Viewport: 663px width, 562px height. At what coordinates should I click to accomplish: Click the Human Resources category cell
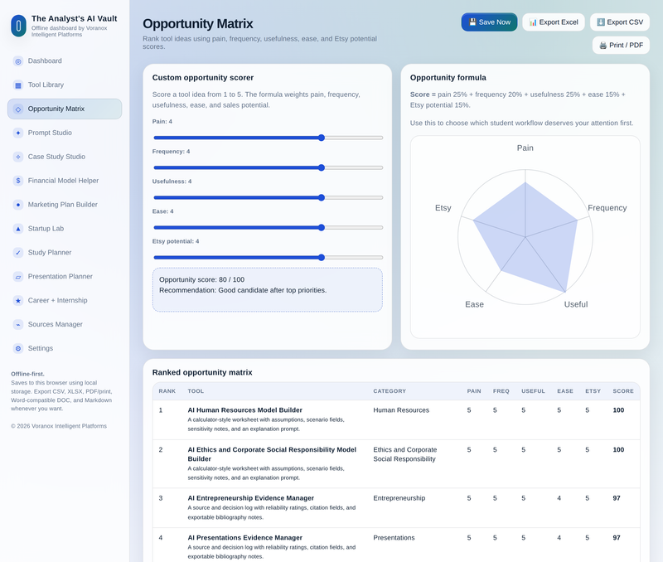[401, 410]
